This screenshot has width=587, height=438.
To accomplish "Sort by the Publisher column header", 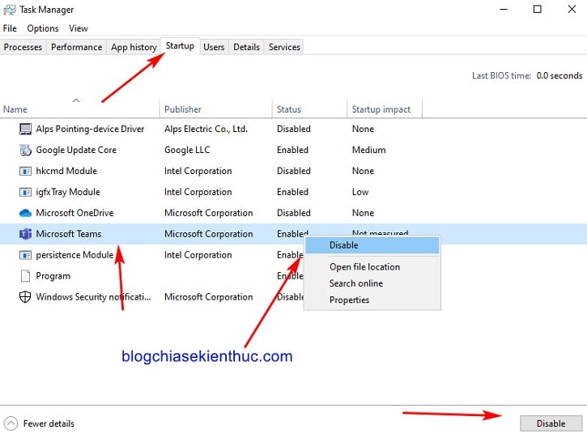I will (x=215, y=109).
